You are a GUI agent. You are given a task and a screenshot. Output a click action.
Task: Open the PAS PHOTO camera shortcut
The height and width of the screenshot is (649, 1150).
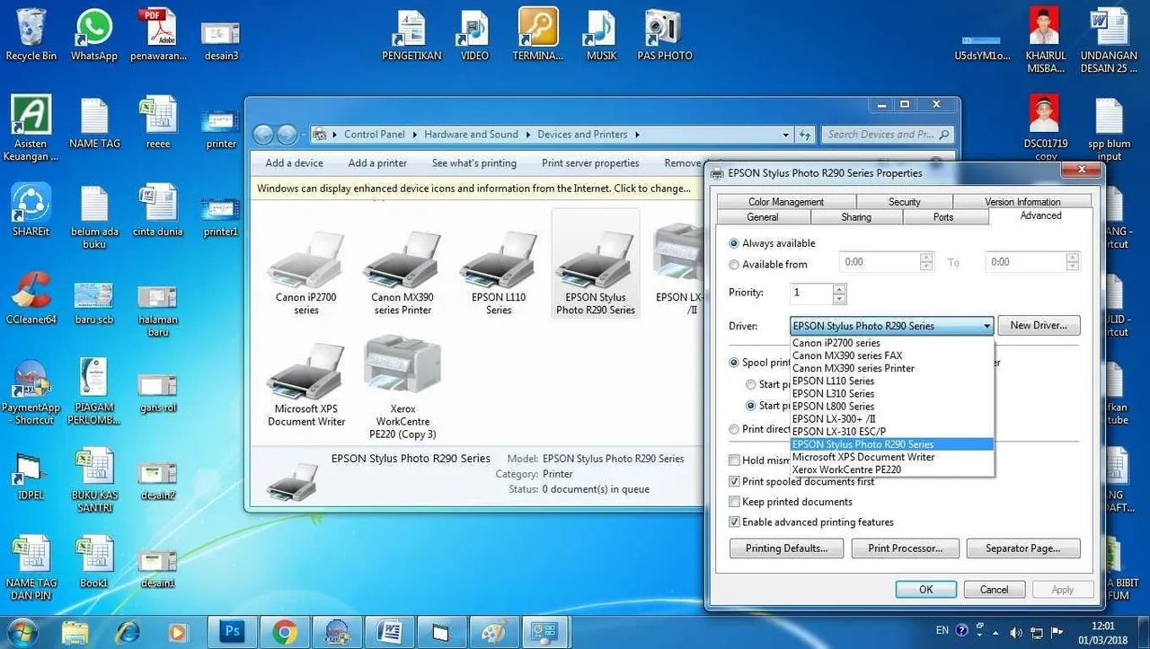[665, 34]
